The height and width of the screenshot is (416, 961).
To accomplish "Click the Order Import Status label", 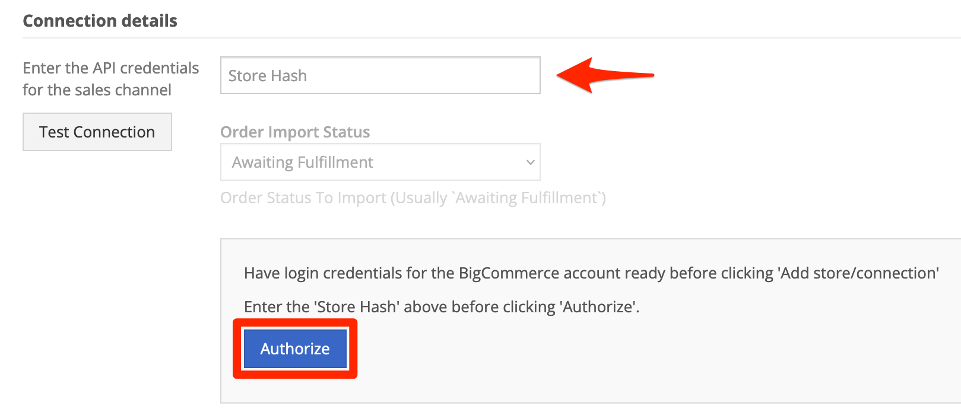I will (295, 132).
